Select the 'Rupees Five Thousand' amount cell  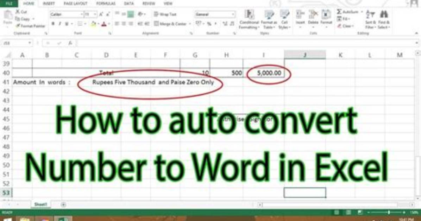[153, 82]
